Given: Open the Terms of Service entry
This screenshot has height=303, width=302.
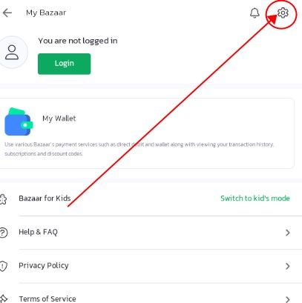Looking at the screenshot, I should [x=151, y=293].
